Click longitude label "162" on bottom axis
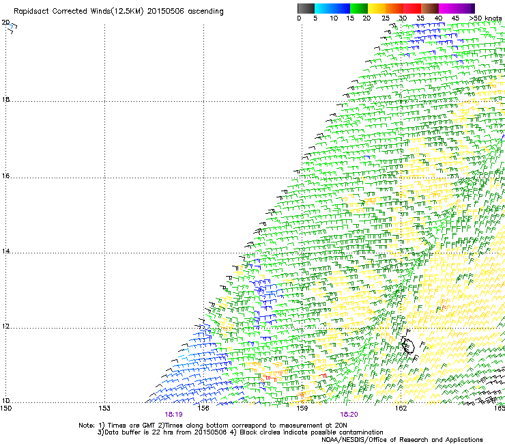The image size is (505, 444). 401,408
